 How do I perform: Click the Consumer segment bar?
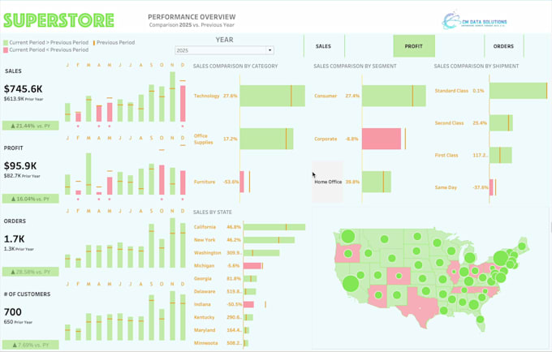(x=394, y=96)
